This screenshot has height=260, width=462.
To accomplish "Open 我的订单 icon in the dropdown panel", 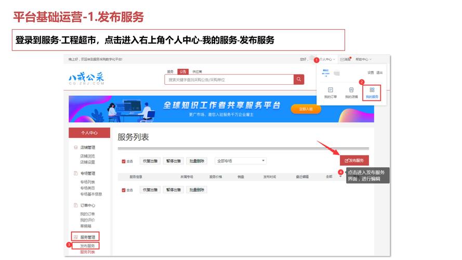I will pyautogui.click(x=331, y=90).
